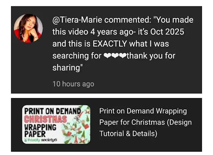Click the word EXACTLY in the comment
This screenshot has width=213, height=155.
(x=110, y=44)
